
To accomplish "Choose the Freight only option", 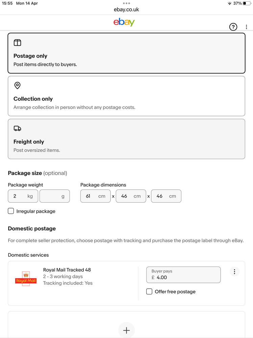I will coord(126,139).
